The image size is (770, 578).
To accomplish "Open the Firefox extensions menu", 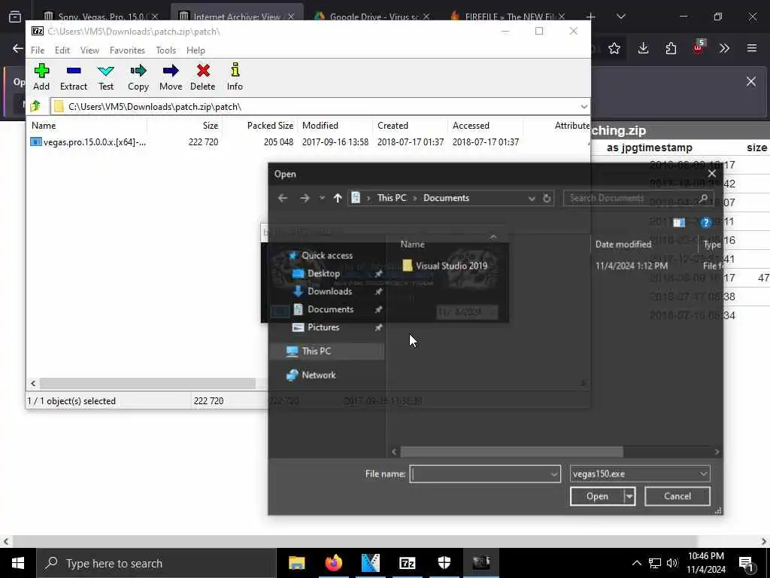I will (x=671, y=48).
